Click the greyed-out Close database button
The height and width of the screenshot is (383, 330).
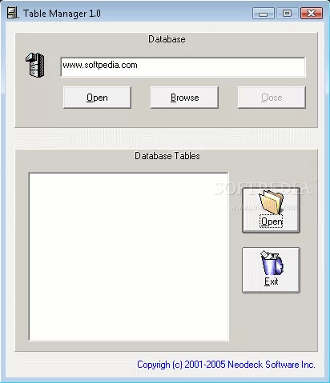click(272, 98)
